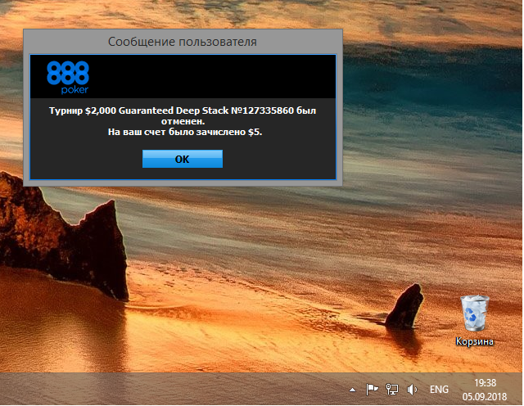Show hidden tray icons arrow
The height and width of the screenshot is (406, 524).
pos(352,390)
